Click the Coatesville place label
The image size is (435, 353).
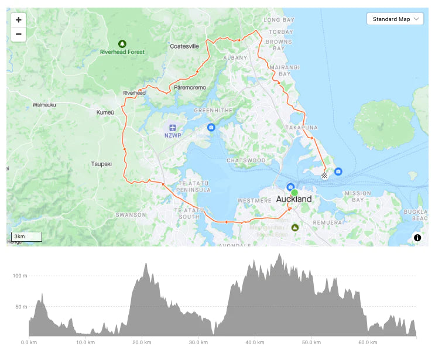(x=184, y=46)
